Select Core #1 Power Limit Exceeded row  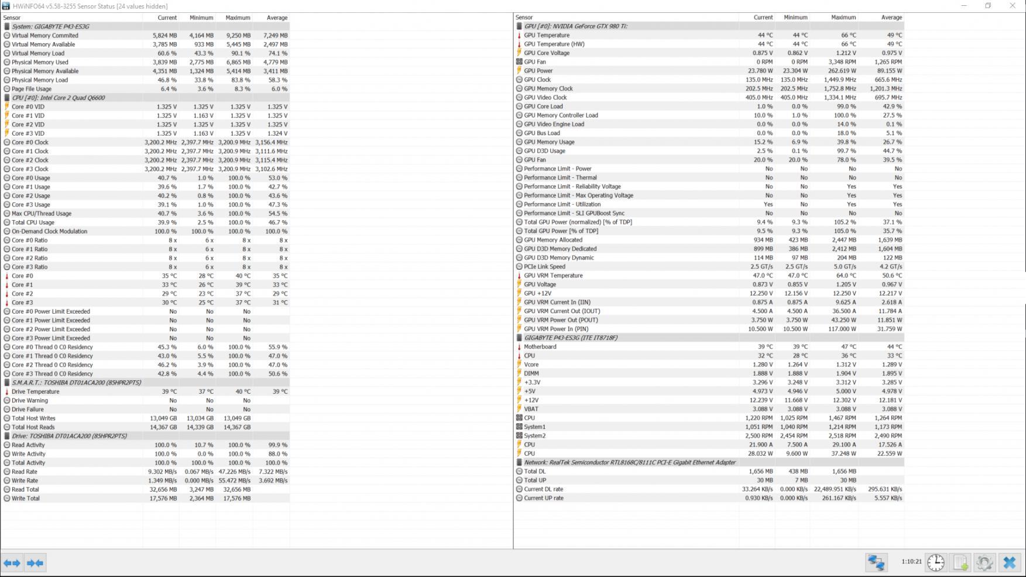(x=145, y=320)
